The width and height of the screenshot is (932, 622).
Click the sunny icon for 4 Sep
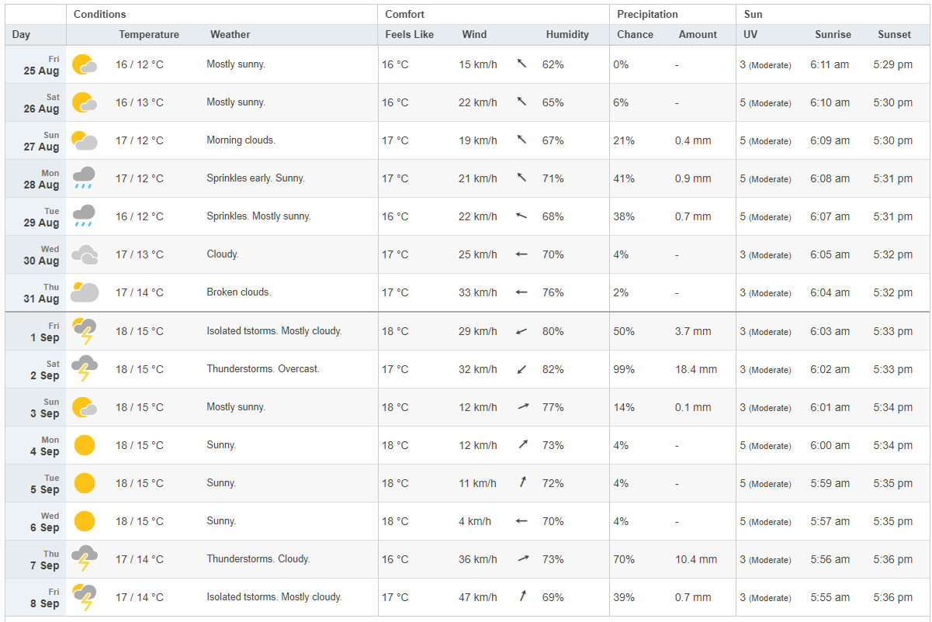(85, 445)
